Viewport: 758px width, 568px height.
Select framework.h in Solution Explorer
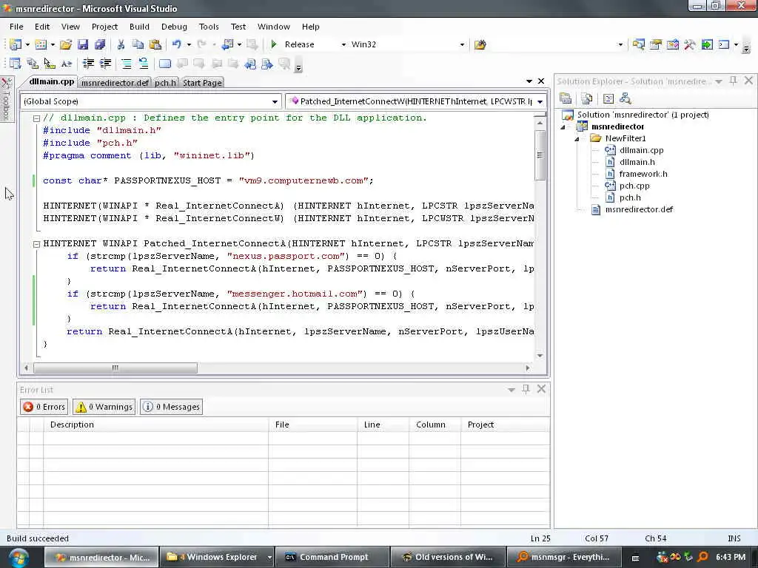[643, 174]
